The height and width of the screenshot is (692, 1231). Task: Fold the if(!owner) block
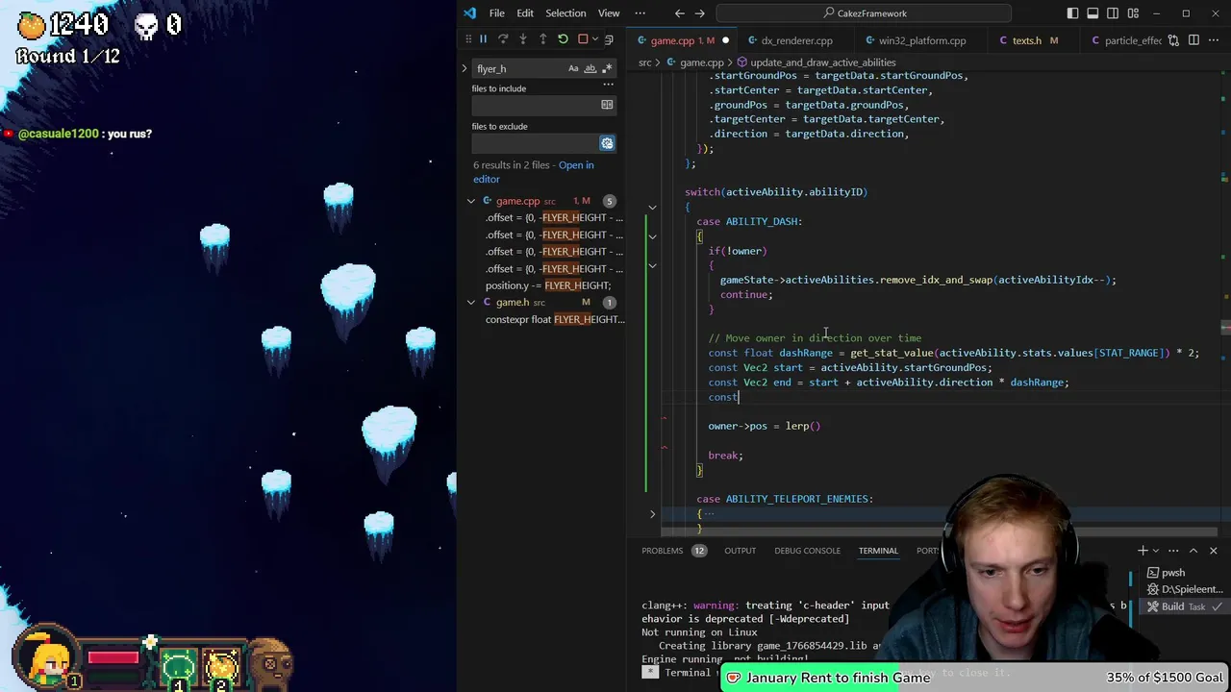pos(652,265)
